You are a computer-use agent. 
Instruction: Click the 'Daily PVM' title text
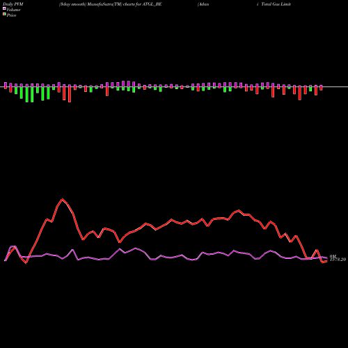[x=13, y=4]
